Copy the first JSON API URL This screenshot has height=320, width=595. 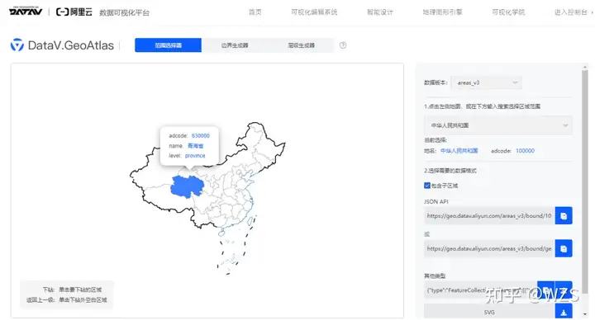tap(564, 216)
